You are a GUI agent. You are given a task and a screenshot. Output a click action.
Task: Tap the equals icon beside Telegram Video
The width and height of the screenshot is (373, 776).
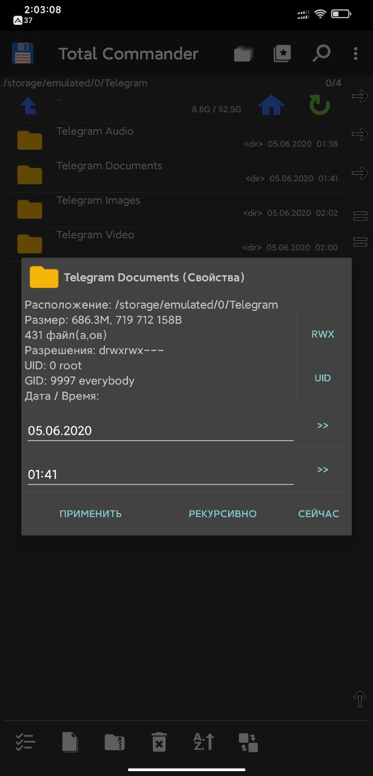click(360, 241)
